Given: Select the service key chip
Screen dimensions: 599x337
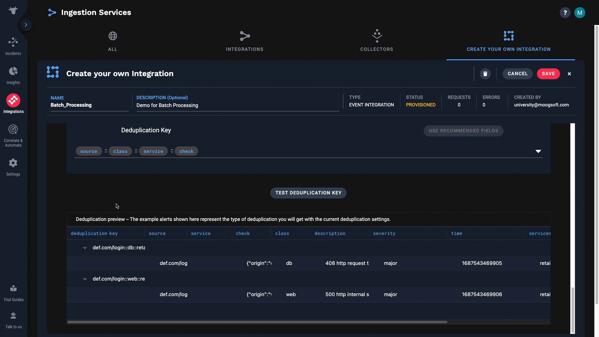Looking at the screenshot, I should click(153, 151).
